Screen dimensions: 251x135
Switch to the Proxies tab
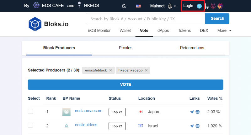tap(125, 48)
